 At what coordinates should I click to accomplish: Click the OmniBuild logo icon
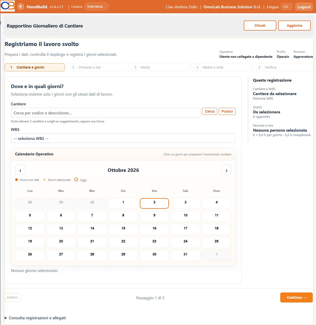pyautogui.click(x=7, y=6)
